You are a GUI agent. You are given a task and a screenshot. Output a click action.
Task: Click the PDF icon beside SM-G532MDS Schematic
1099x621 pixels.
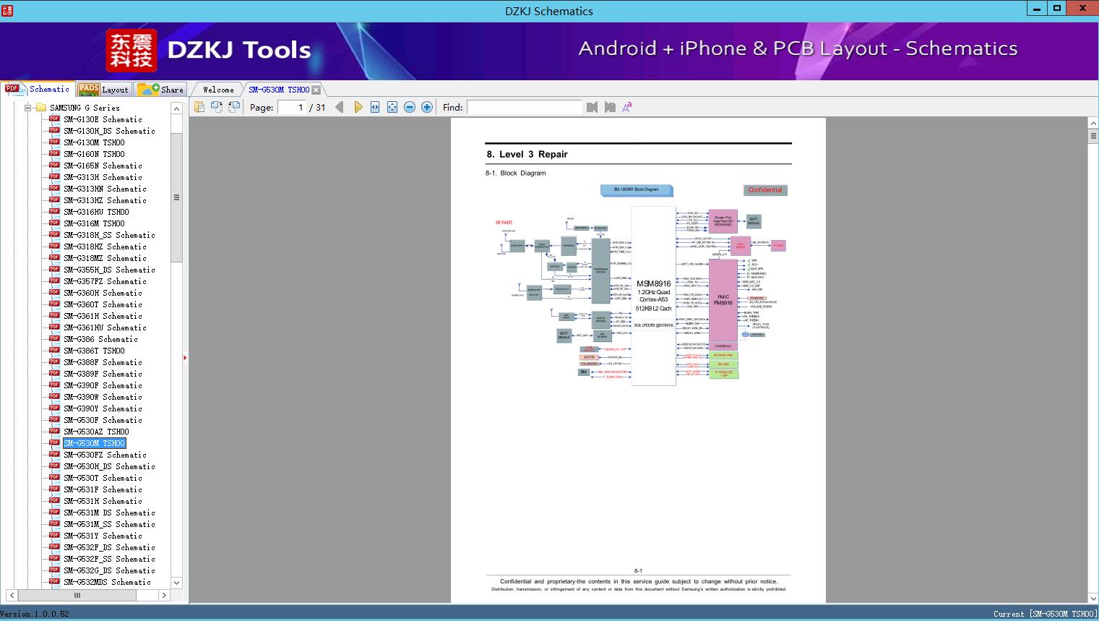click(54, 582)
